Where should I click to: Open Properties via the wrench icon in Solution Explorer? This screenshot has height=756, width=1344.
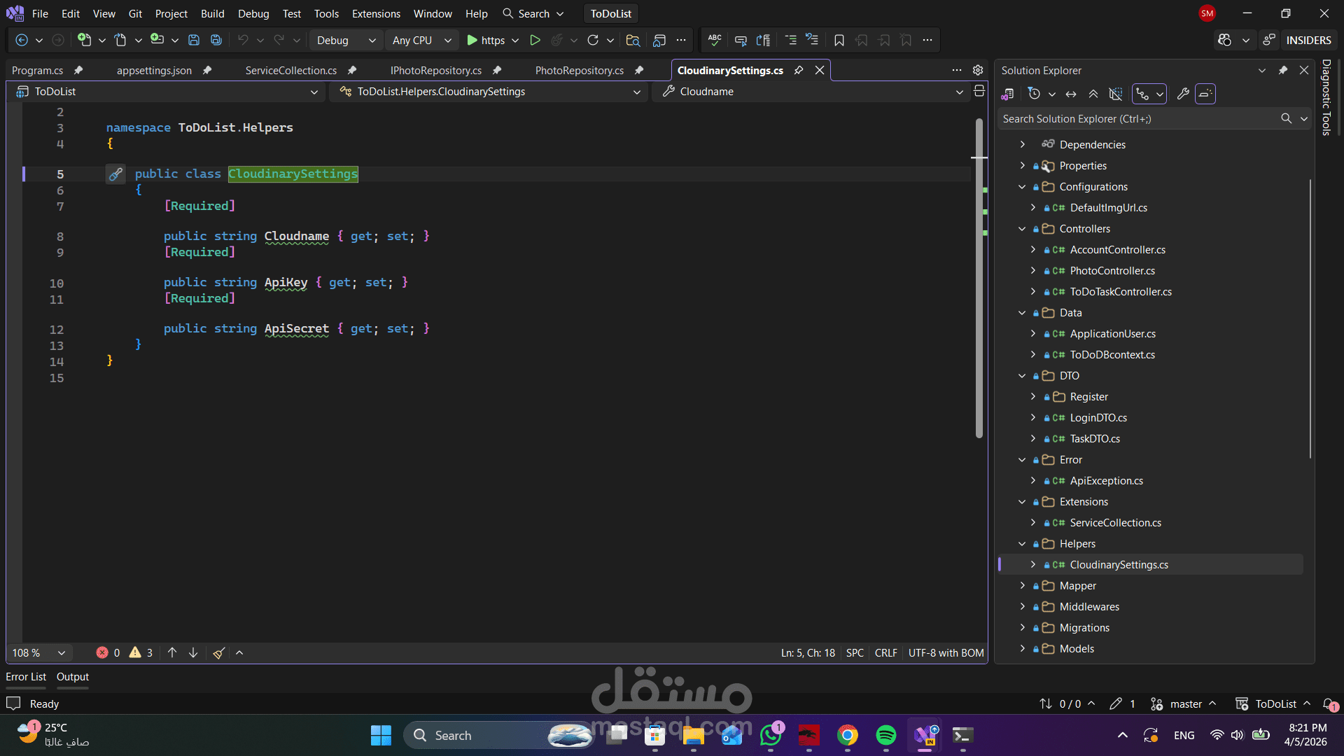click(x=1183, y=94)
